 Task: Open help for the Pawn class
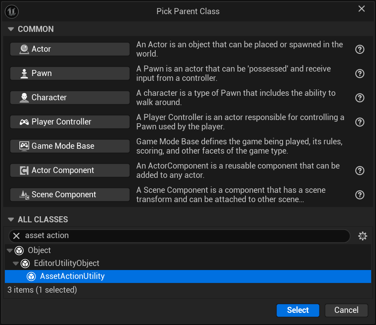coord(359,74)
